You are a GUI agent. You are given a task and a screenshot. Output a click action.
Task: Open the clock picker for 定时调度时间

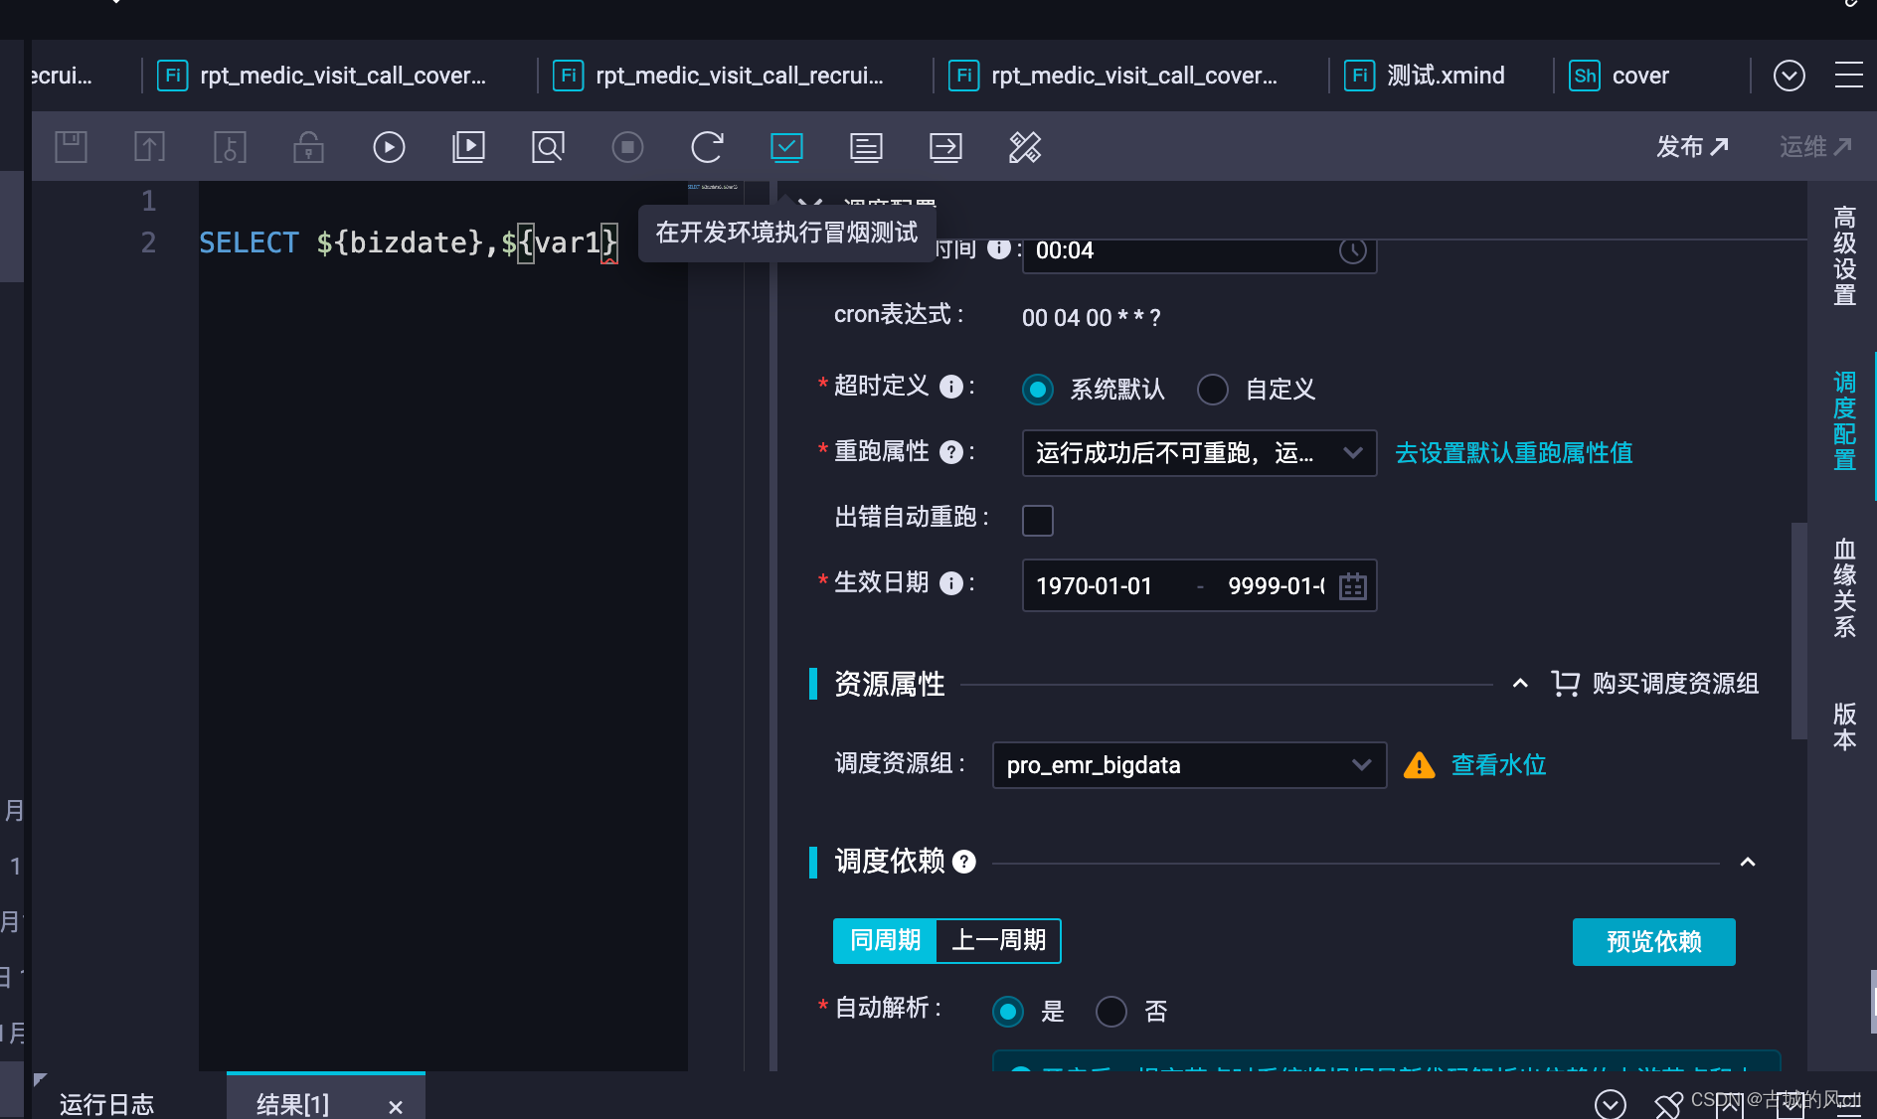1352,251
